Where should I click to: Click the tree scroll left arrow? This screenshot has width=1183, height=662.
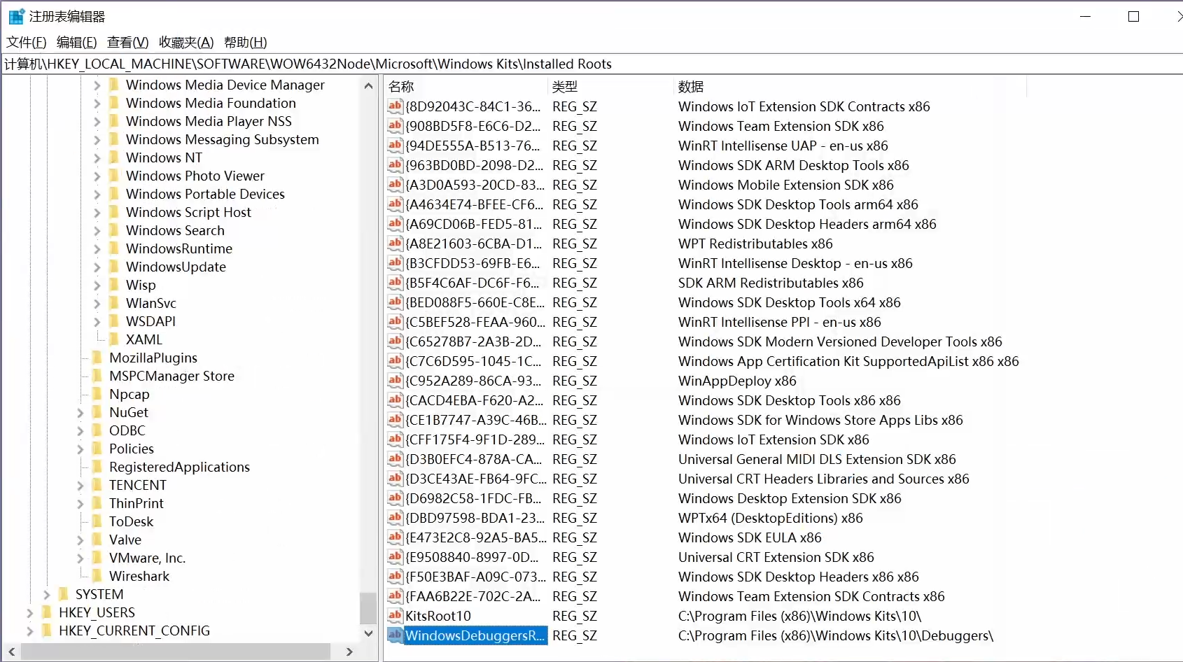coord(11,652)
